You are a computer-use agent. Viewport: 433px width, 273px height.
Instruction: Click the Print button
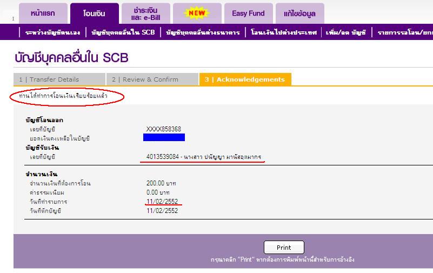(284, 248)
